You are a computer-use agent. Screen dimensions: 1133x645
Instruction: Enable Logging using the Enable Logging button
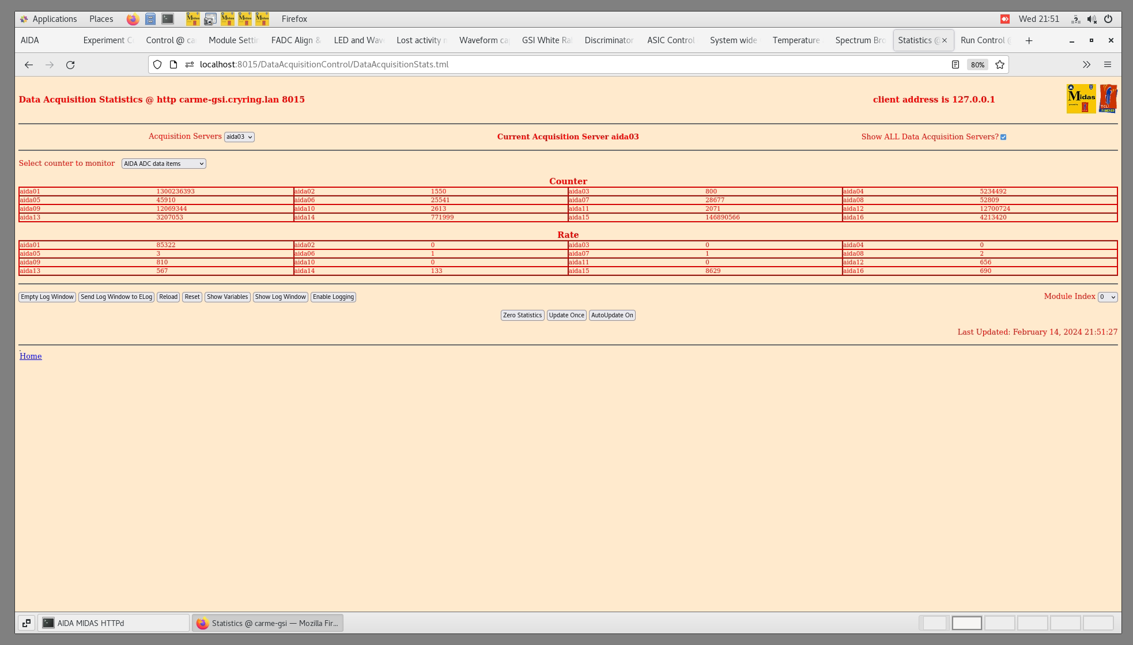(334, 297)
